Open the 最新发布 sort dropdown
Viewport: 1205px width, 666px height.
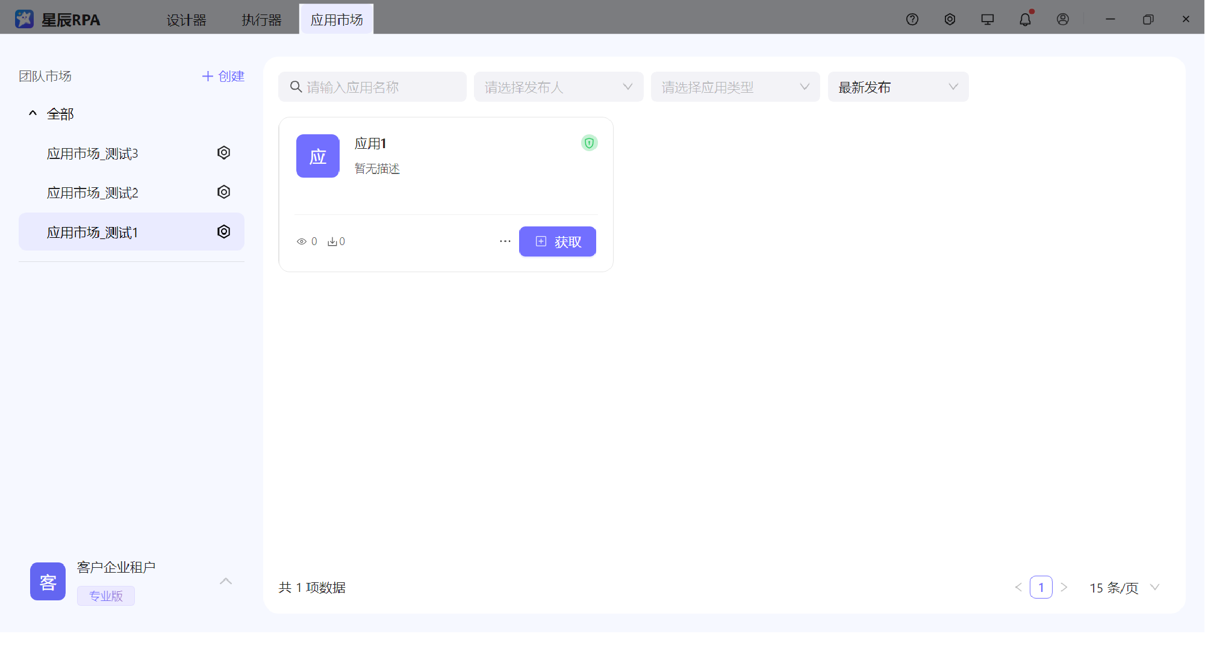[897, 87]
